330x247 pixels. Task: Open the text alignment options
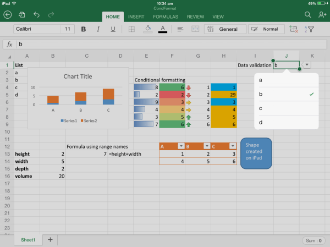point(180,29)
